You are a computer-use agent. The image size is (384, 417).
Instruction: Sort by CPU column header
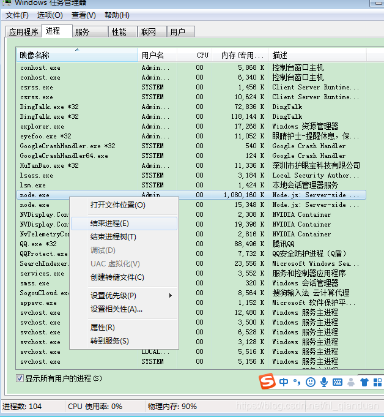click(194, 55)
